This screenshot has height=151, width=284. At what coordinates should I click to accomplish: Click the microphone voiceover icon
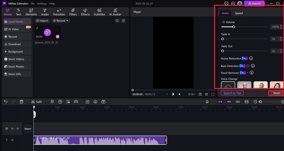pyautogui.click(x=207, y=101)
